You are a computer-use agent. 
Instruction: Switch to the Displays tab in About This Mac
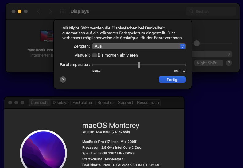coord(60,102)
